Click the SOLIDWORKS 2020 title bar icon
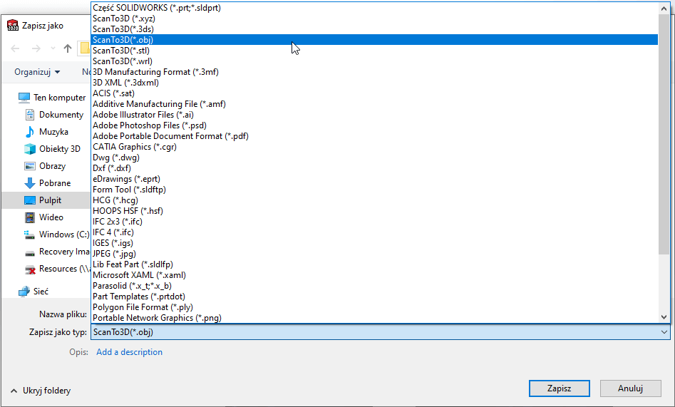This screenshot has width=675, height=407. pos(13,26)
